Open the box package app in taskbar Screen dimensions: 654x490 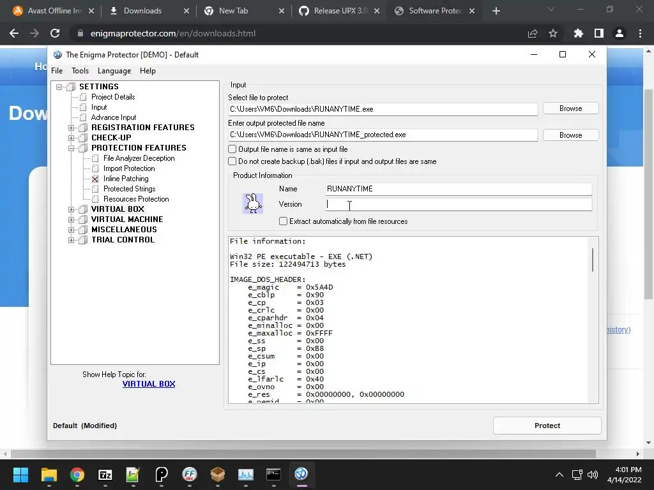(x=218, y=474)
